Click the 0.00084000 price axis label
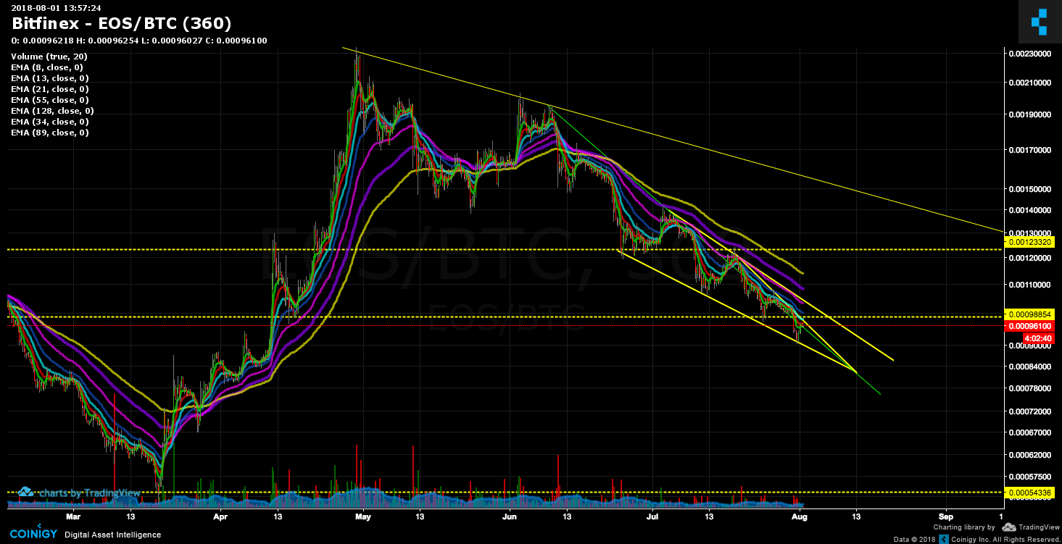The width and height of the screenshot is (1062, 544). point(1029,367)
